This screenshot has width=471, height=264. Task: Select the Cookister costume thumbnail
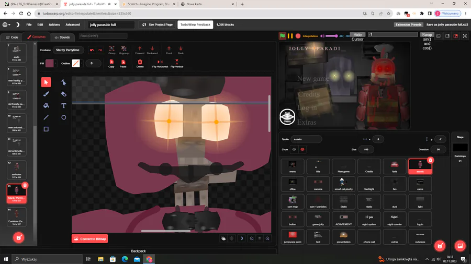click(17, 217)
